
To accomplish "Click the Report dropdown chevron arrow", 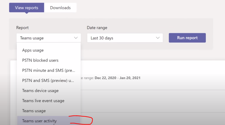I will point(76,38).
